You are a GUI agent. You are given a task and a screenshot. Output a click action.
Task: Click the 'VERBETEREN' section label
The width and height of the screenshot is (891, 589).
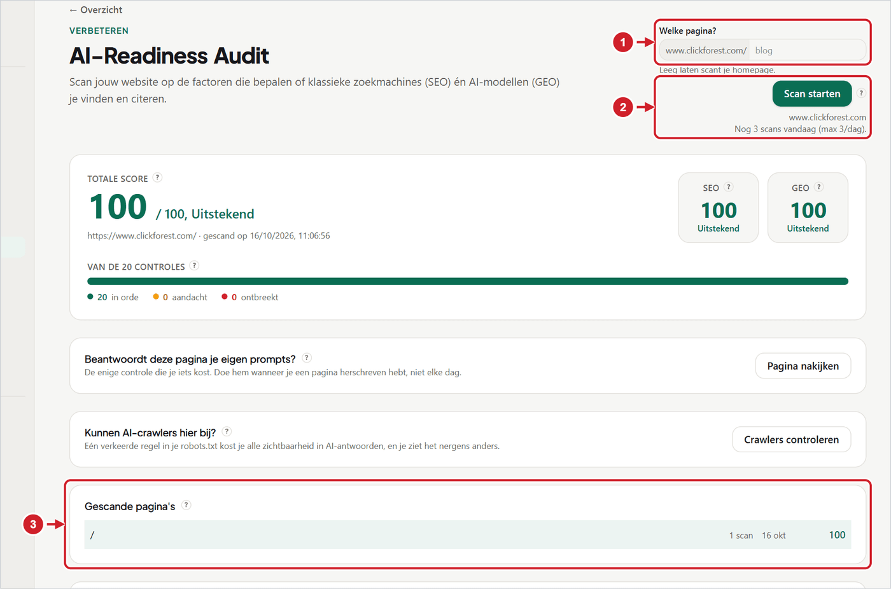(99, 31)
